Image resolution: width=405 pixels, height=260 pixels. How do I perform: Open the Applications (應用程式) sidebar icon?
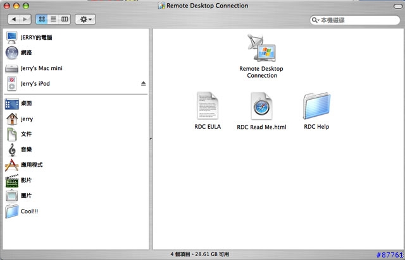tap(11, 165)
